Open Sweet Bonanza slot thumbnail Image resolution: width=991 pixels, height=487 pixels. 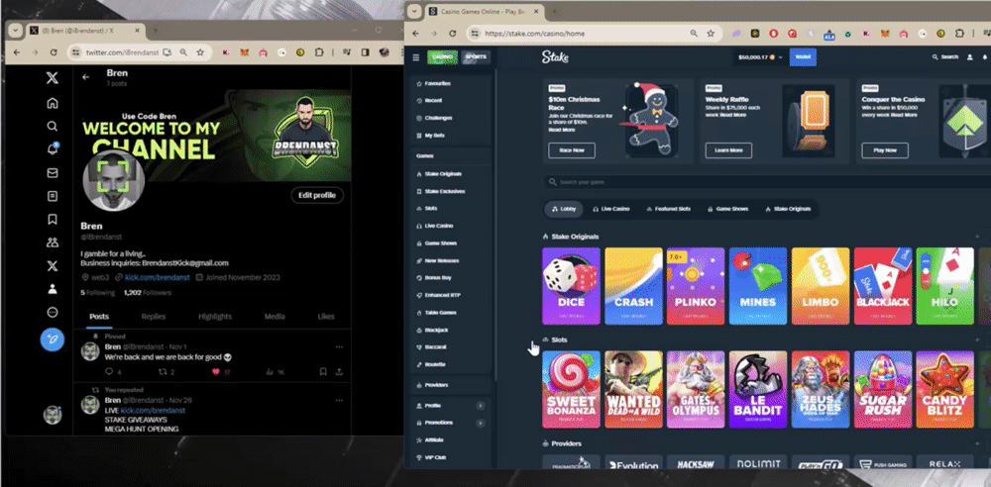572,390
